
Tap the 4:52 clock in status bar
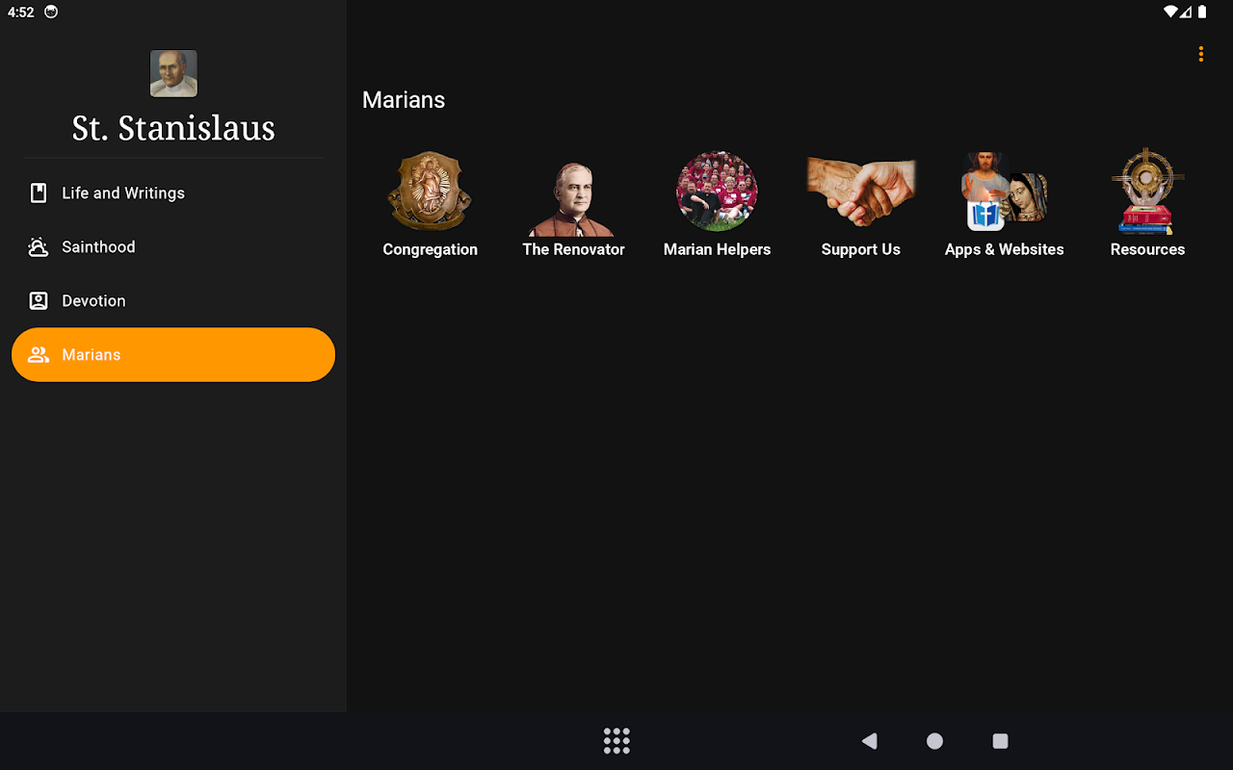point(20,13)
